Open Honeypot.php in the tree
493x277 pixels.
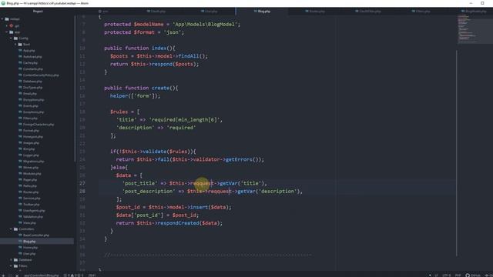[33, 137]
